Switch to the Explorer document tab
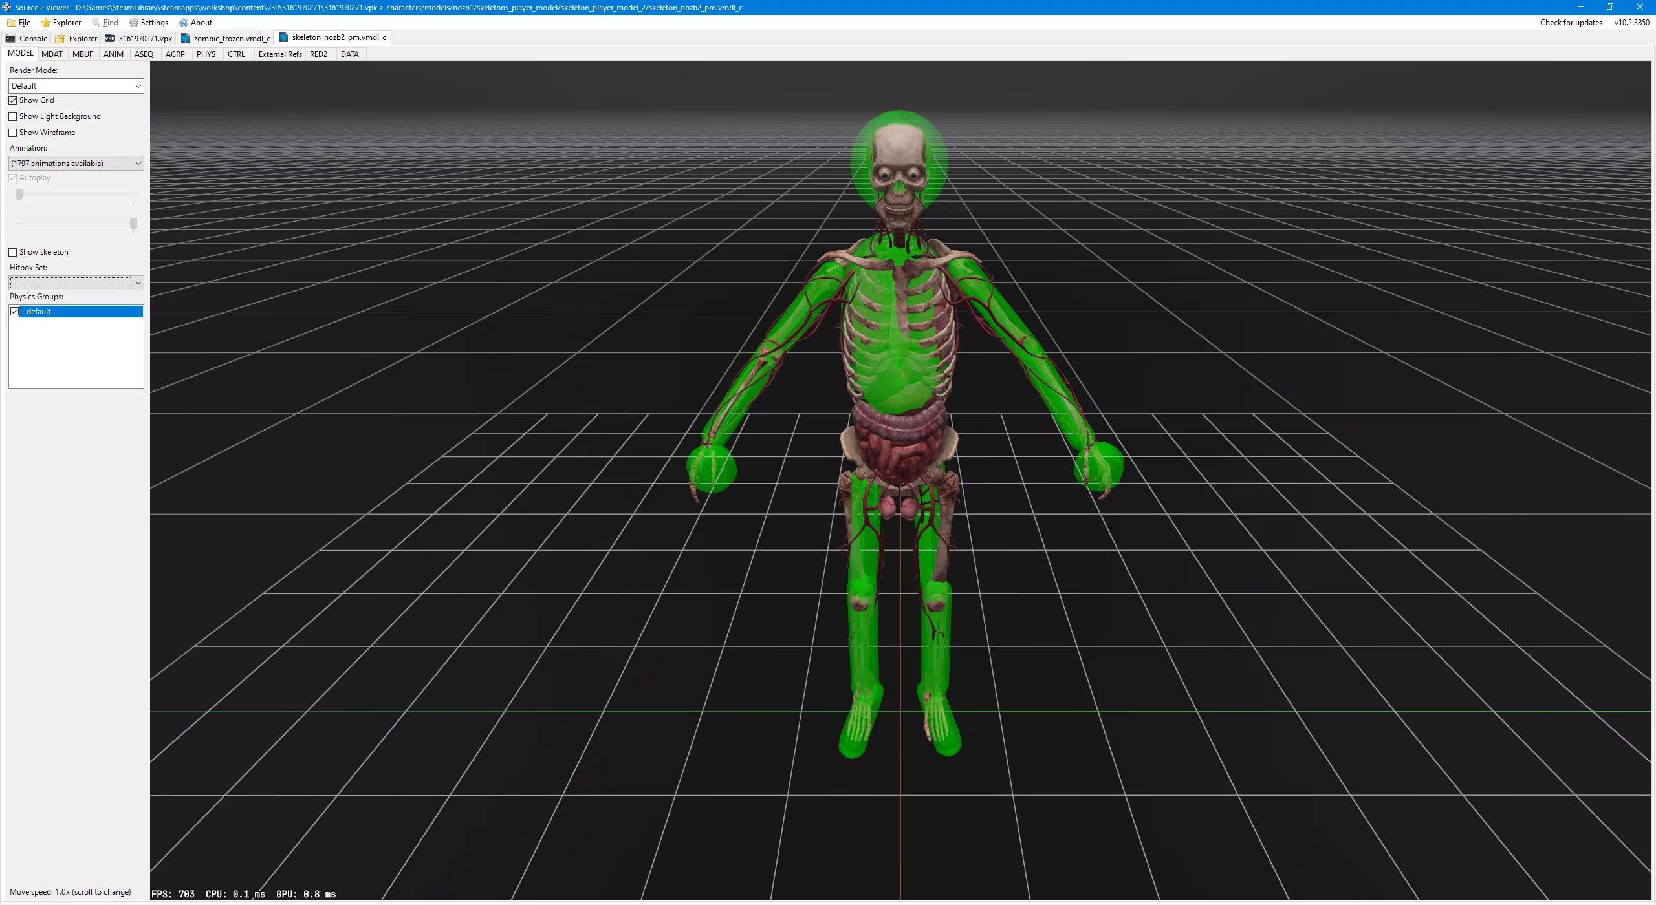This screenshot has height=905, width=1656. 76,39
